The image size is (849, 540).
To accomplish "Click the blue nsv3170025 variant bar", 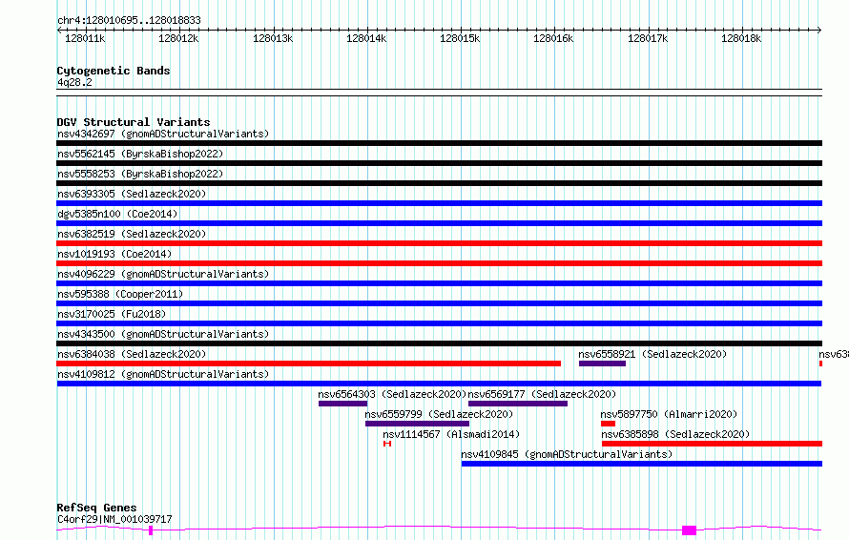I will coord(439,323).
